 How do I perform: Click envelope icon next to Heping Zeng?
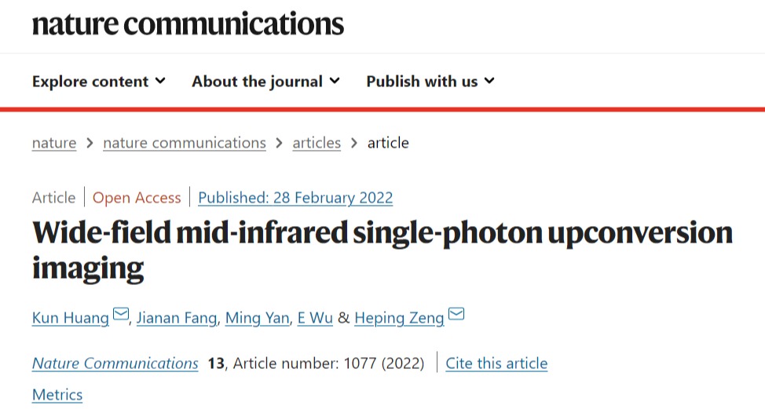[456, 316]
